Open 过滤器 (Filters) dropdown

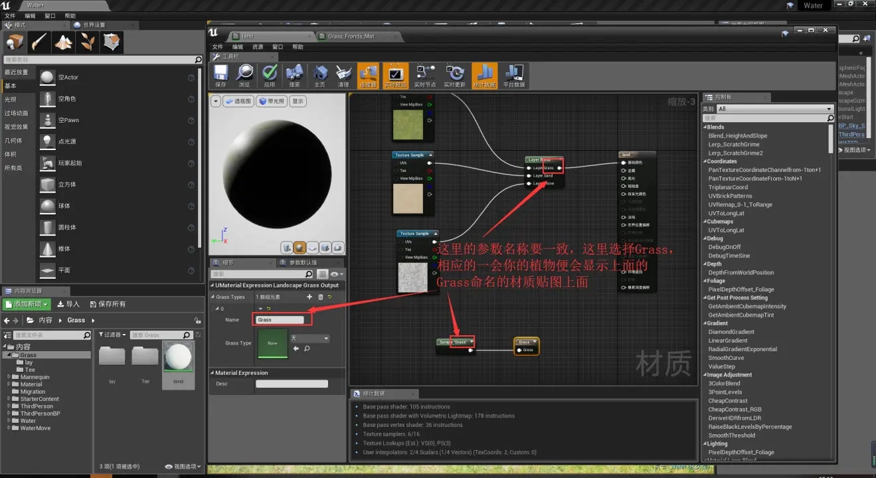click(112, 335)
